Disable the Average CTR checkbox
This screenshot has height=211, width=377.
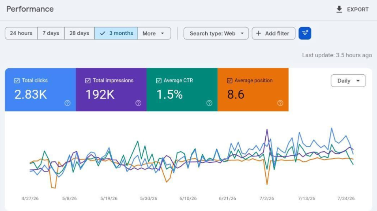point(159,81)
